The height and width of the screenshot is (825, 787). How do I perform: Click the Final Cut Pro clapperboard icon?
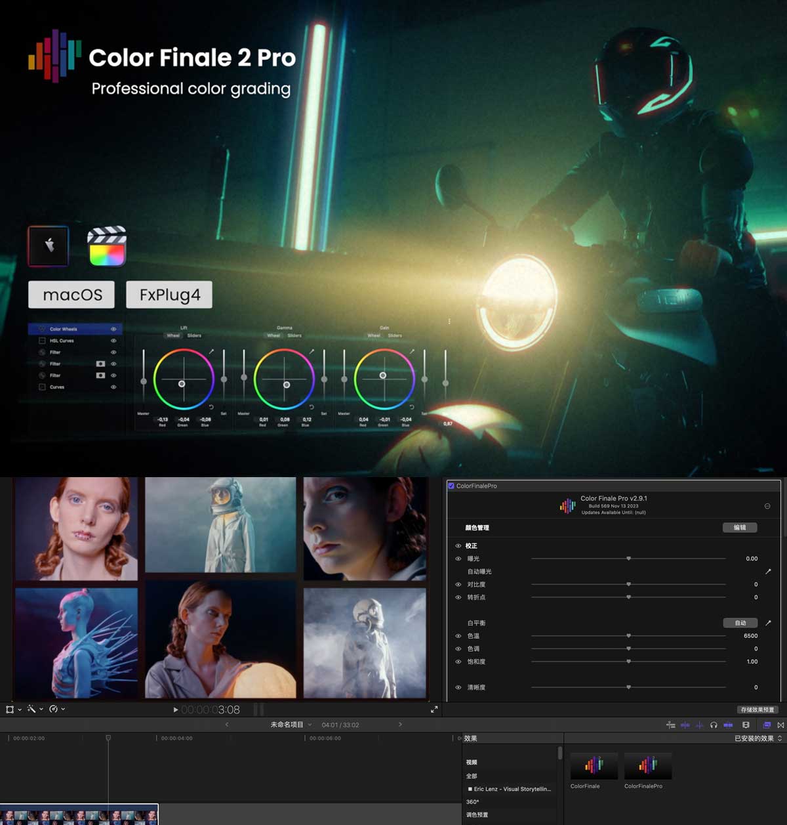[x=107, y=246]
